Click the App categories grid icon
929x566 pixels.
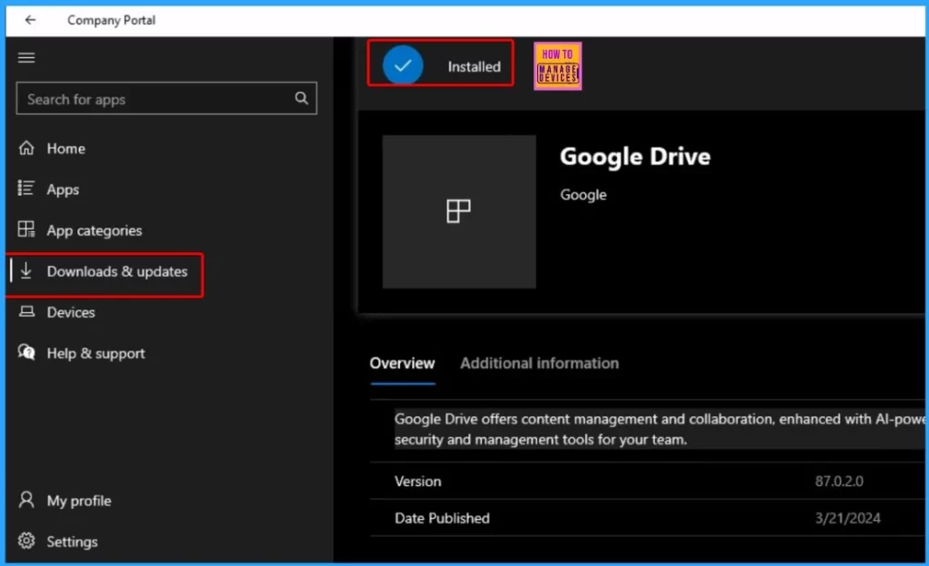[26, 229]
